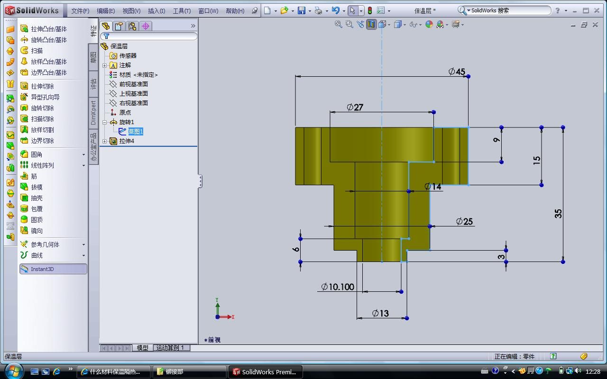Select the 拔模 draft feature
The height and width of the screenshot is (379, 607).
click(x=32, y=187)
